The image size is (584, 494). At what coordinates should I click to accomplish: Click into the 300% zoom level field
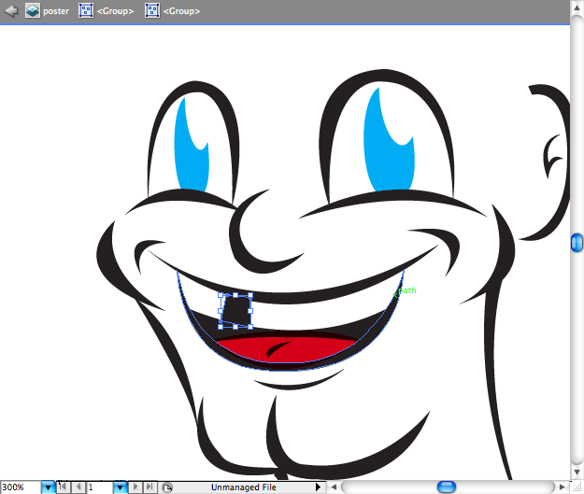[21, 487]
